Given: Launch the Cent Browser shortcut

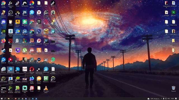Looking at the screenshot, I should tap(18, 32).
